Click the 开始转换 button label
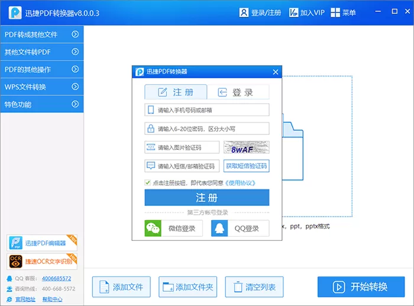 [369, 286]
